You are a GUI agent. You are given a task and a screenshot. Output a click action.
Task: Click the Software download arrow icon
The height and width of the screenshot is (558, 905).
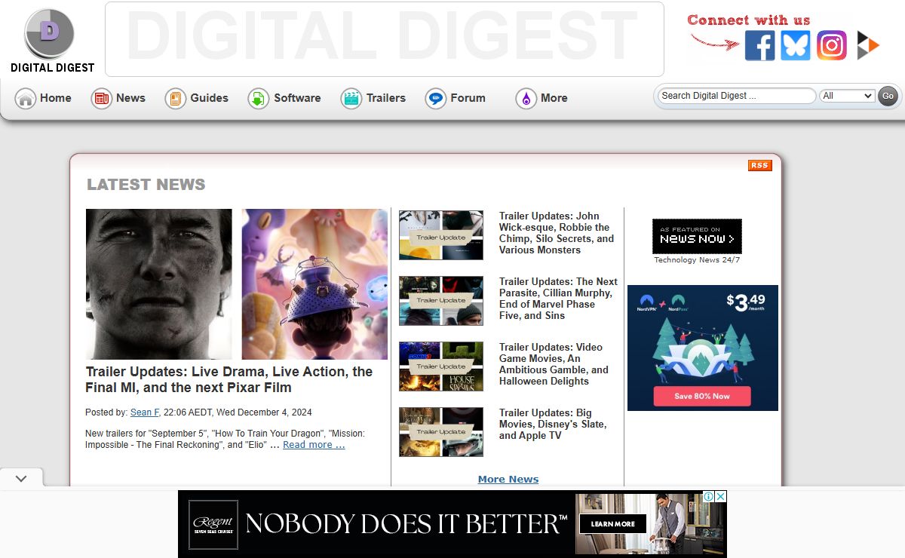coord(259,98)
